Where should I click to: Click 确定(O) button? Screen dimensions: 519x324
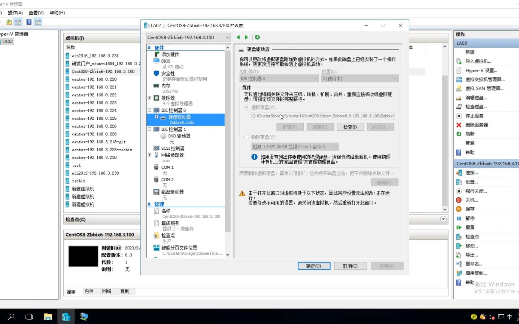tap(314, 266)
